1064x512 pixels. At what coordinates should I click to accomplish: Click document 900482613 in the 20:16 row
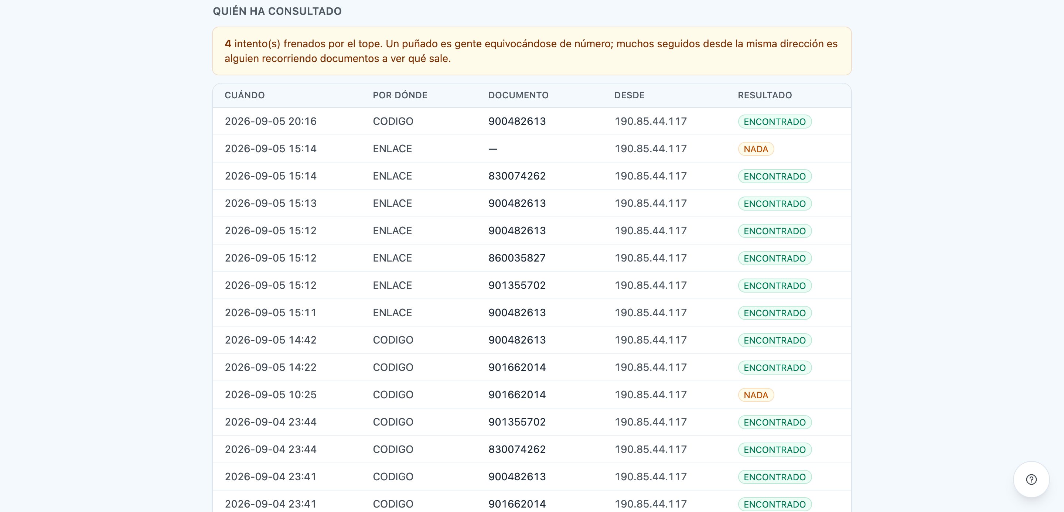pyautogui.click(x=517, y=122)
